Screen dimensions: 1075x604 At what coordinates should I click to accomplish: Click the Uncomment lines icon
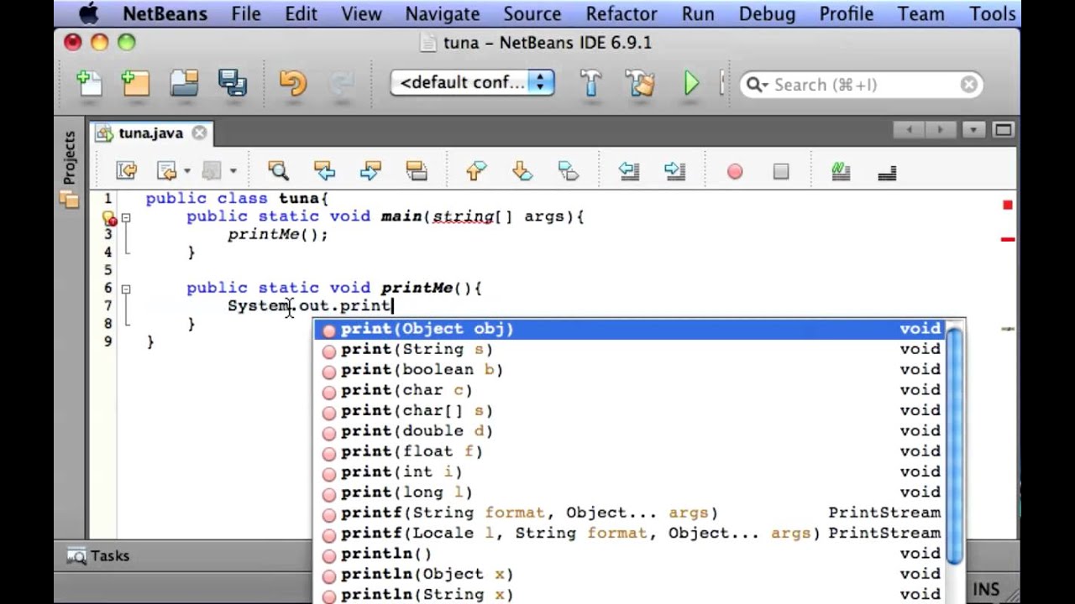(x=887, y=173)
